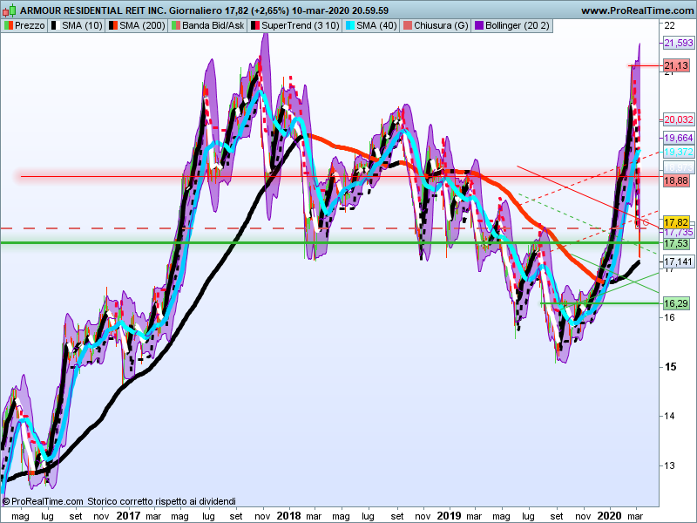Click the 18,88 red resistance label
Viewport: 697px width, 523px height.
pyautogui.click(x=676, y=180)
